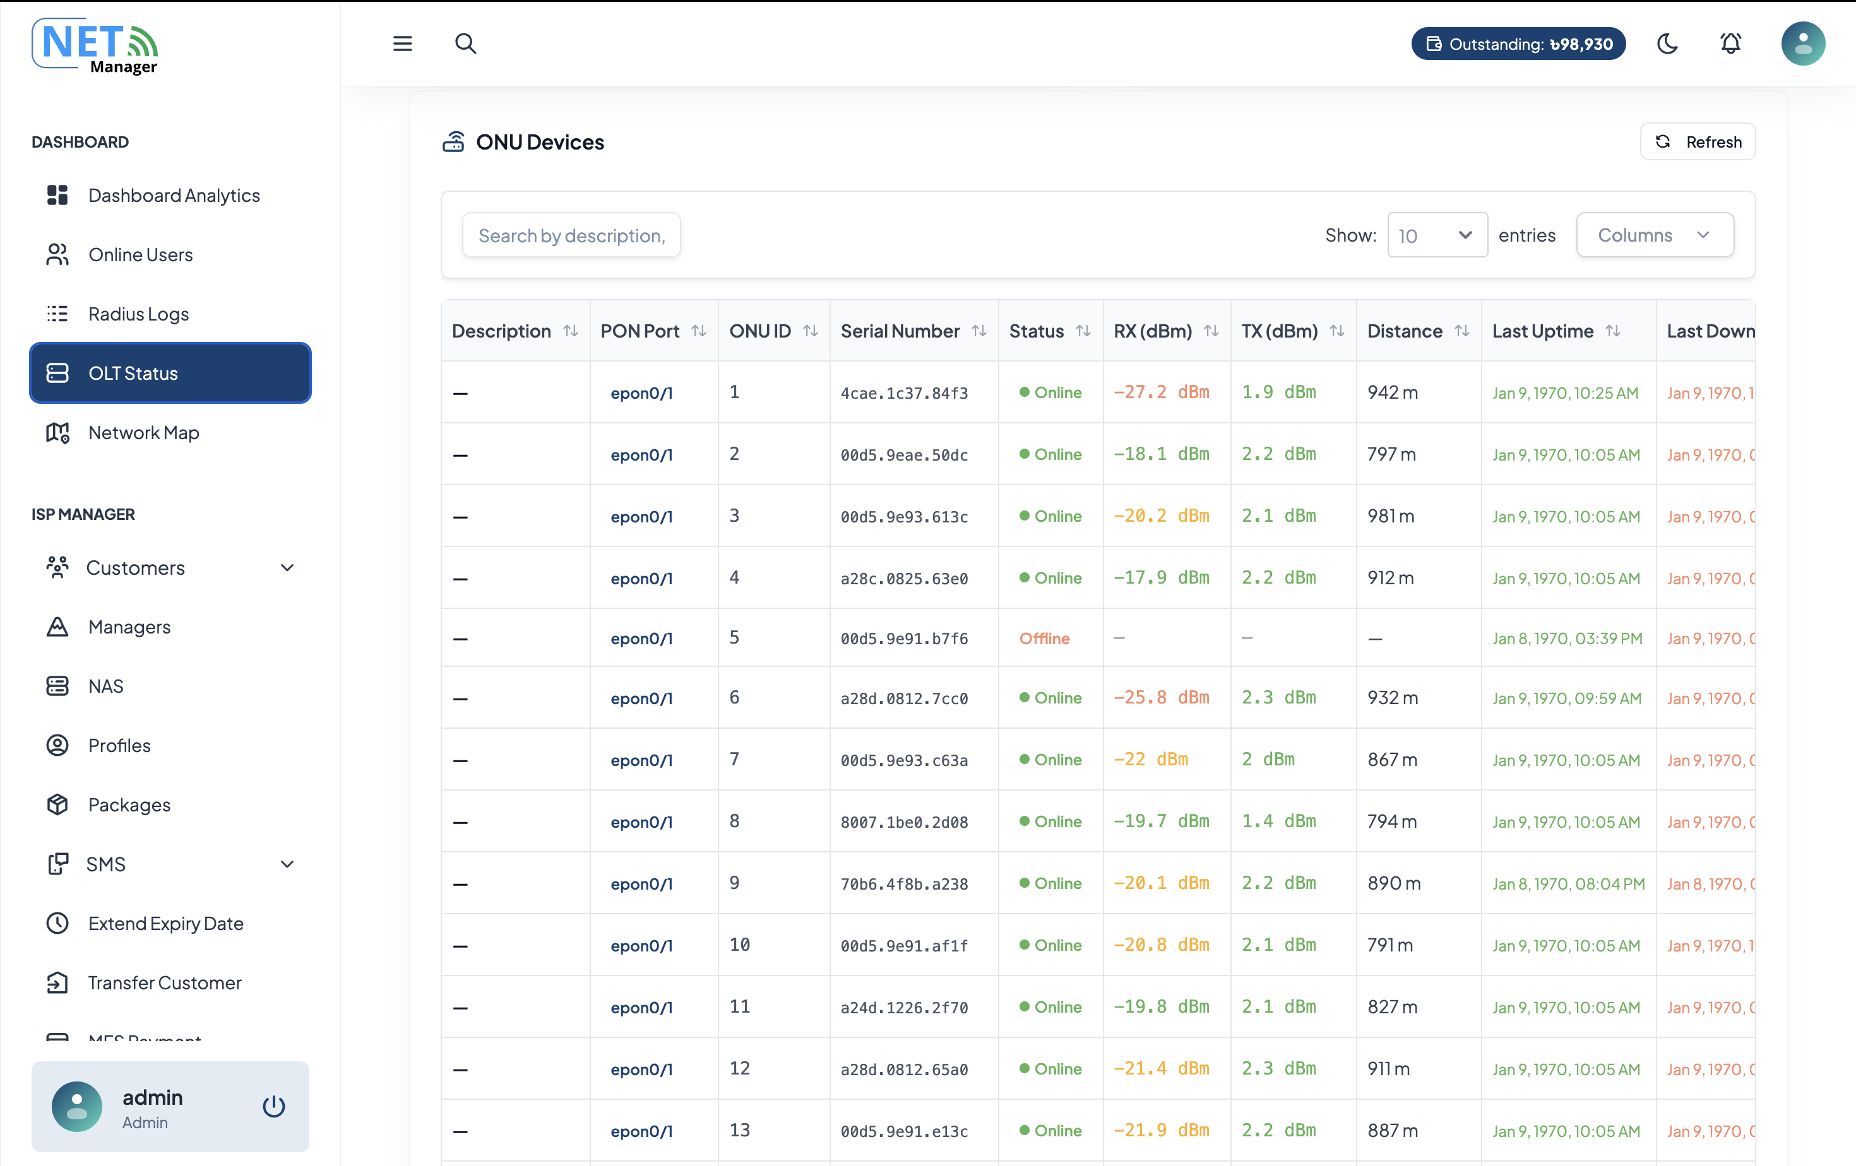Image resolution: width=1856 pixels, height=1166 pixels.
Task: Open epon0/1 link for ONU ID 13
Action: (641, 1131)
